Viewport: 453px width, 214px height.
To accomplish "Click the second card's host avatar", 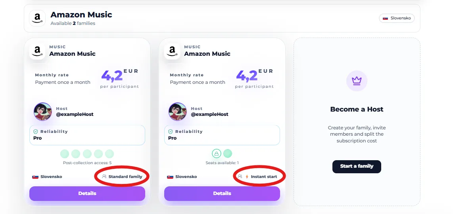I will point(178,112).
